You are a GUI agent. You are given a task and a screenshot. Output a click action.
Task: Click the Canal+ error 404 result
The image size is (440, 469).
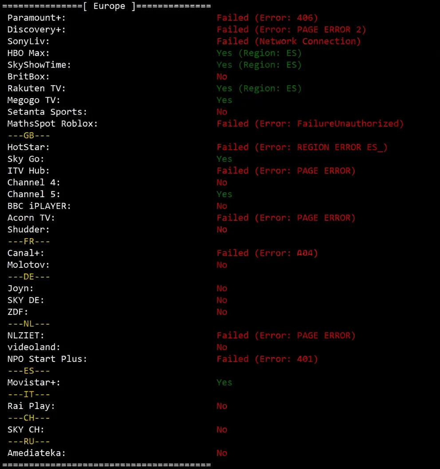(x=267, y=253)
